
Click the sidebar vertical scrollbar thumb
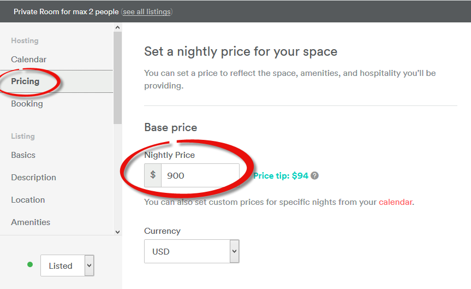click(117, 76)
